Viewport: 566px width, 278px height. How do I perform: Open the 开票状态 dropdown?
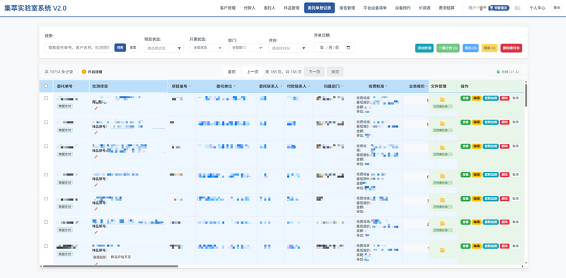point(206,47)
